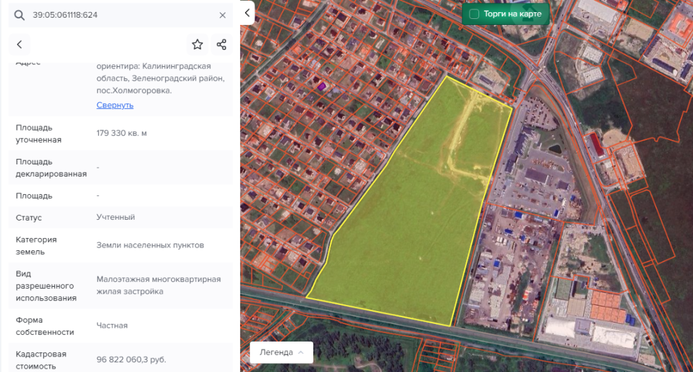The height and width of the screenshot is (372, 693).
Task: Click the "Учтенный" status value
Action: (x=116, y=217)
